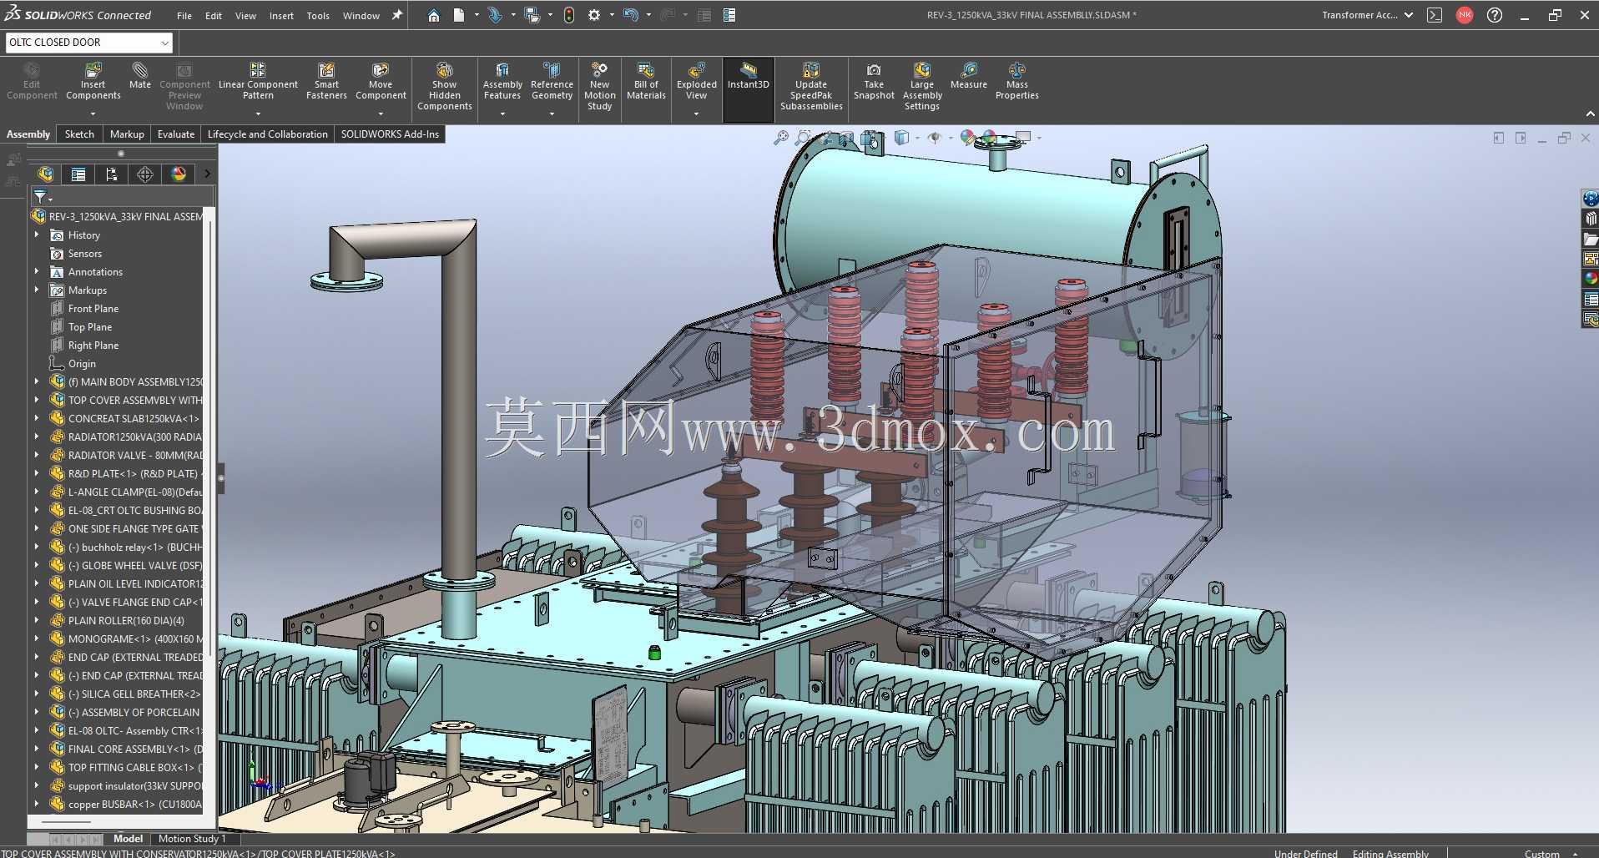This screenshot has height=858, width=1599.
Task: Expand the MAIN BODY ASSEMBLY node
Action: click(x=37, y=382)
